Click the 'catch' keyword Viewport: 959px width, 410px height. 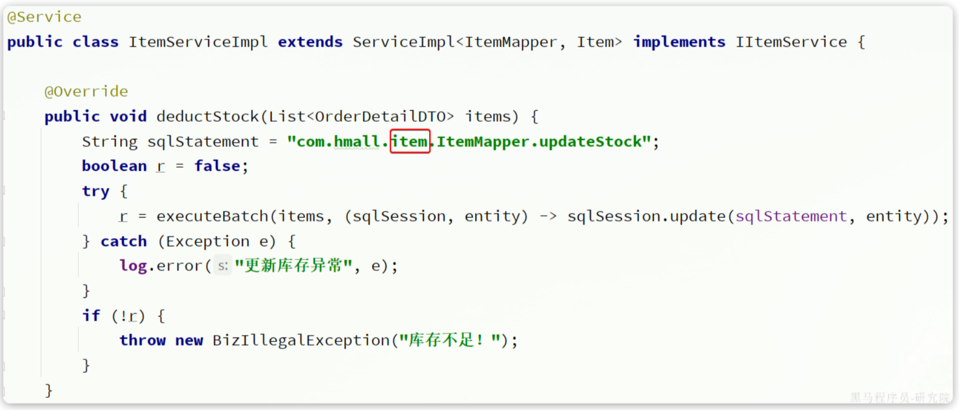124,241
